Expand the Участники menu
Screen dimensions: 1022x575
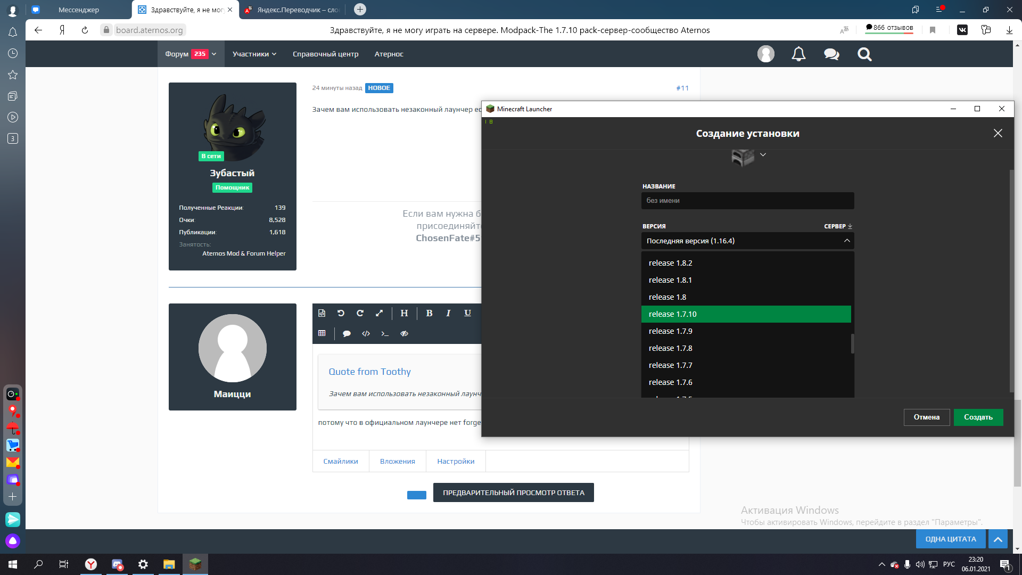254,54
